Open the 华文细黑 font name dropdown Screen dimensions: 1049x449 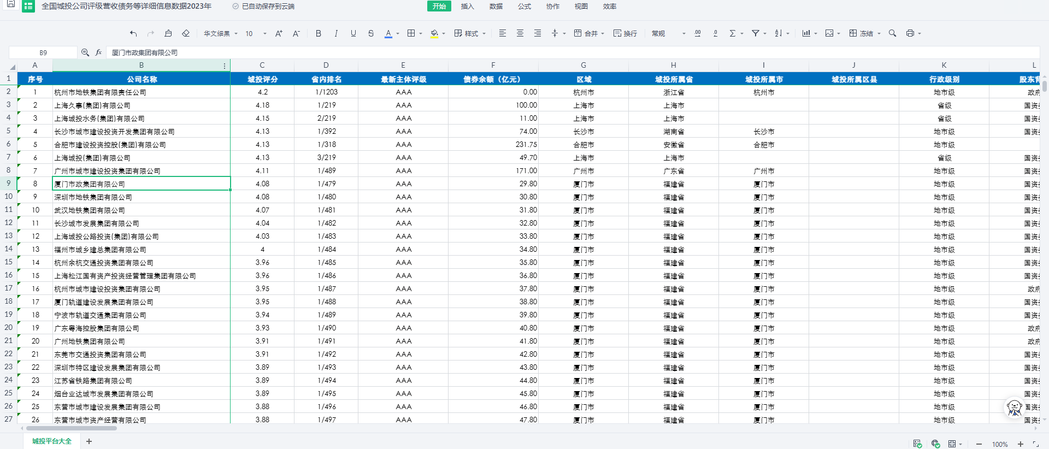220,33
